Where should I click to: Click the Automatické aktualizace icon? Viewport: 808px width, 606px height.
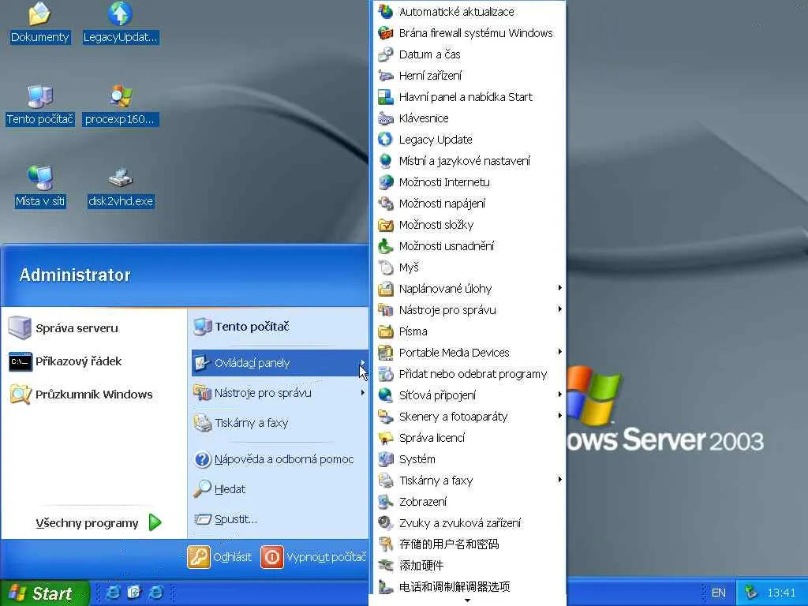coord(385,11)
